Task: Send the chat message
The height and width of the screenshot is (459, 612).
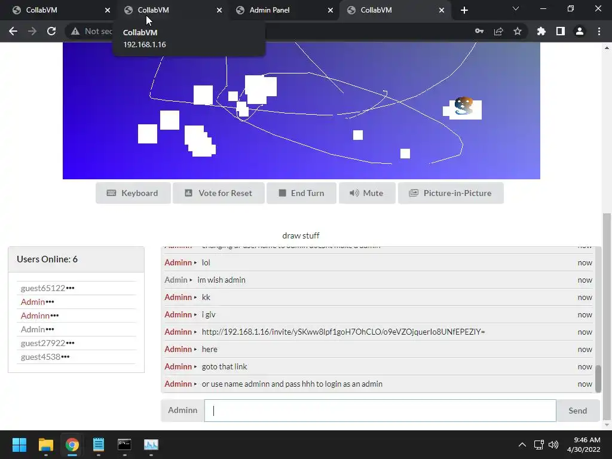Action: [x=578, y=411]
